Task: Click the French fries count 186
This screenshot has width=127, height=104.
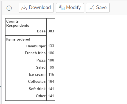Action: 51,53
